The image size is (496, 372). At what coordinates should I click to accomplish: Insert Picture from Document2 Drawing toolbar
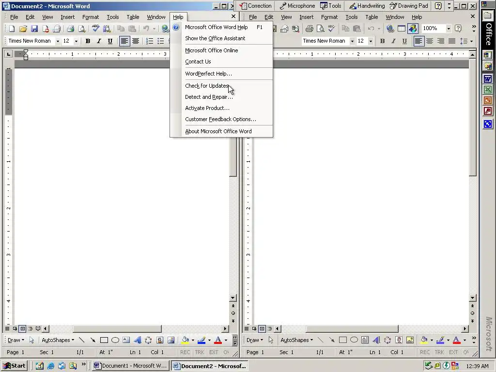[x=171, y=340]
